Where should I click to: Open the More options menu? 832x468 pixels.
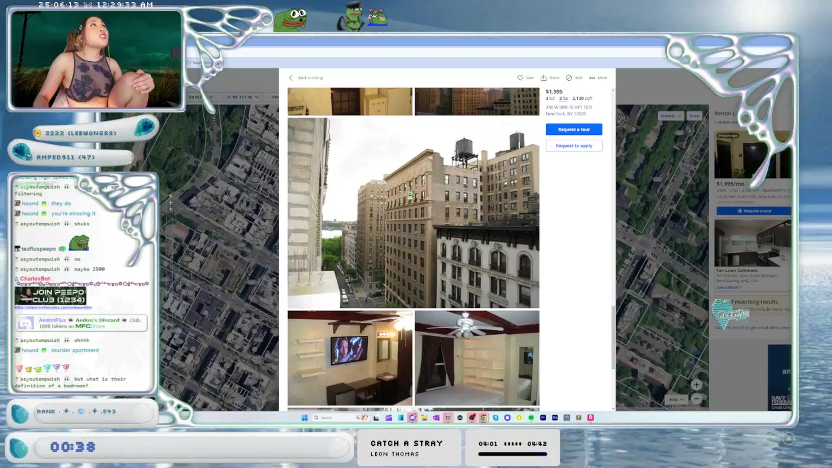[598, 78]
